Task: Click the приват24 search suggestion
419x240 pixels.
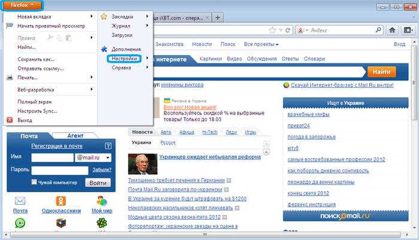Action: coord(299,125)
